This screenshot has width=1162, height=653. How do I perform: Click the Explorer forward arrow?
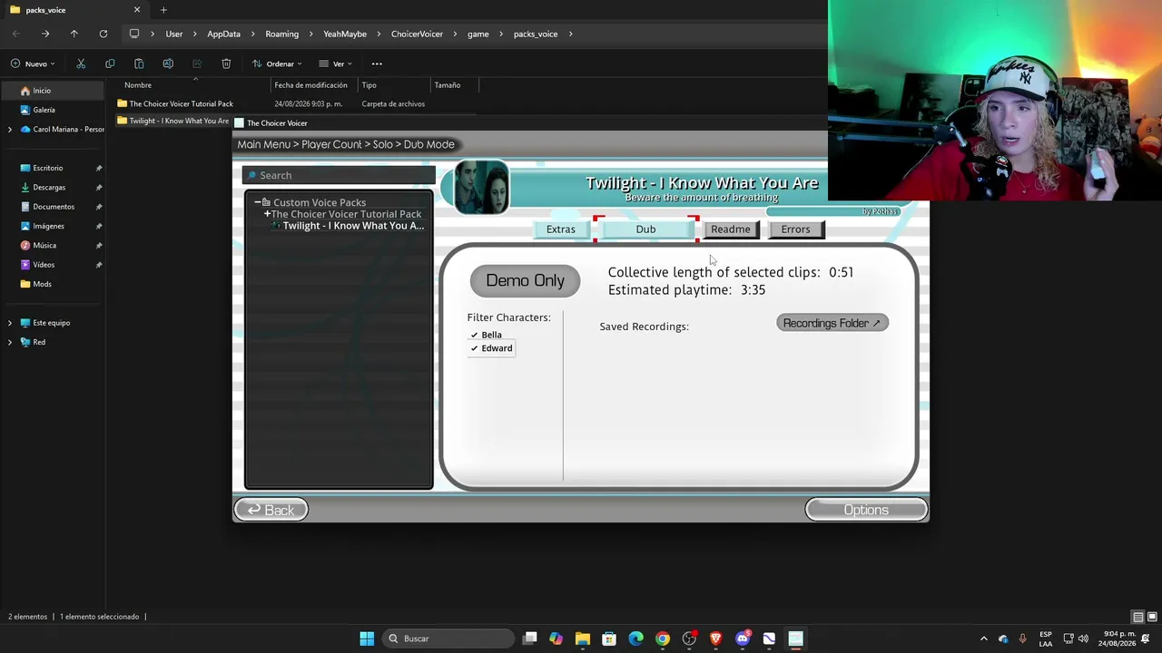[45, 34]
